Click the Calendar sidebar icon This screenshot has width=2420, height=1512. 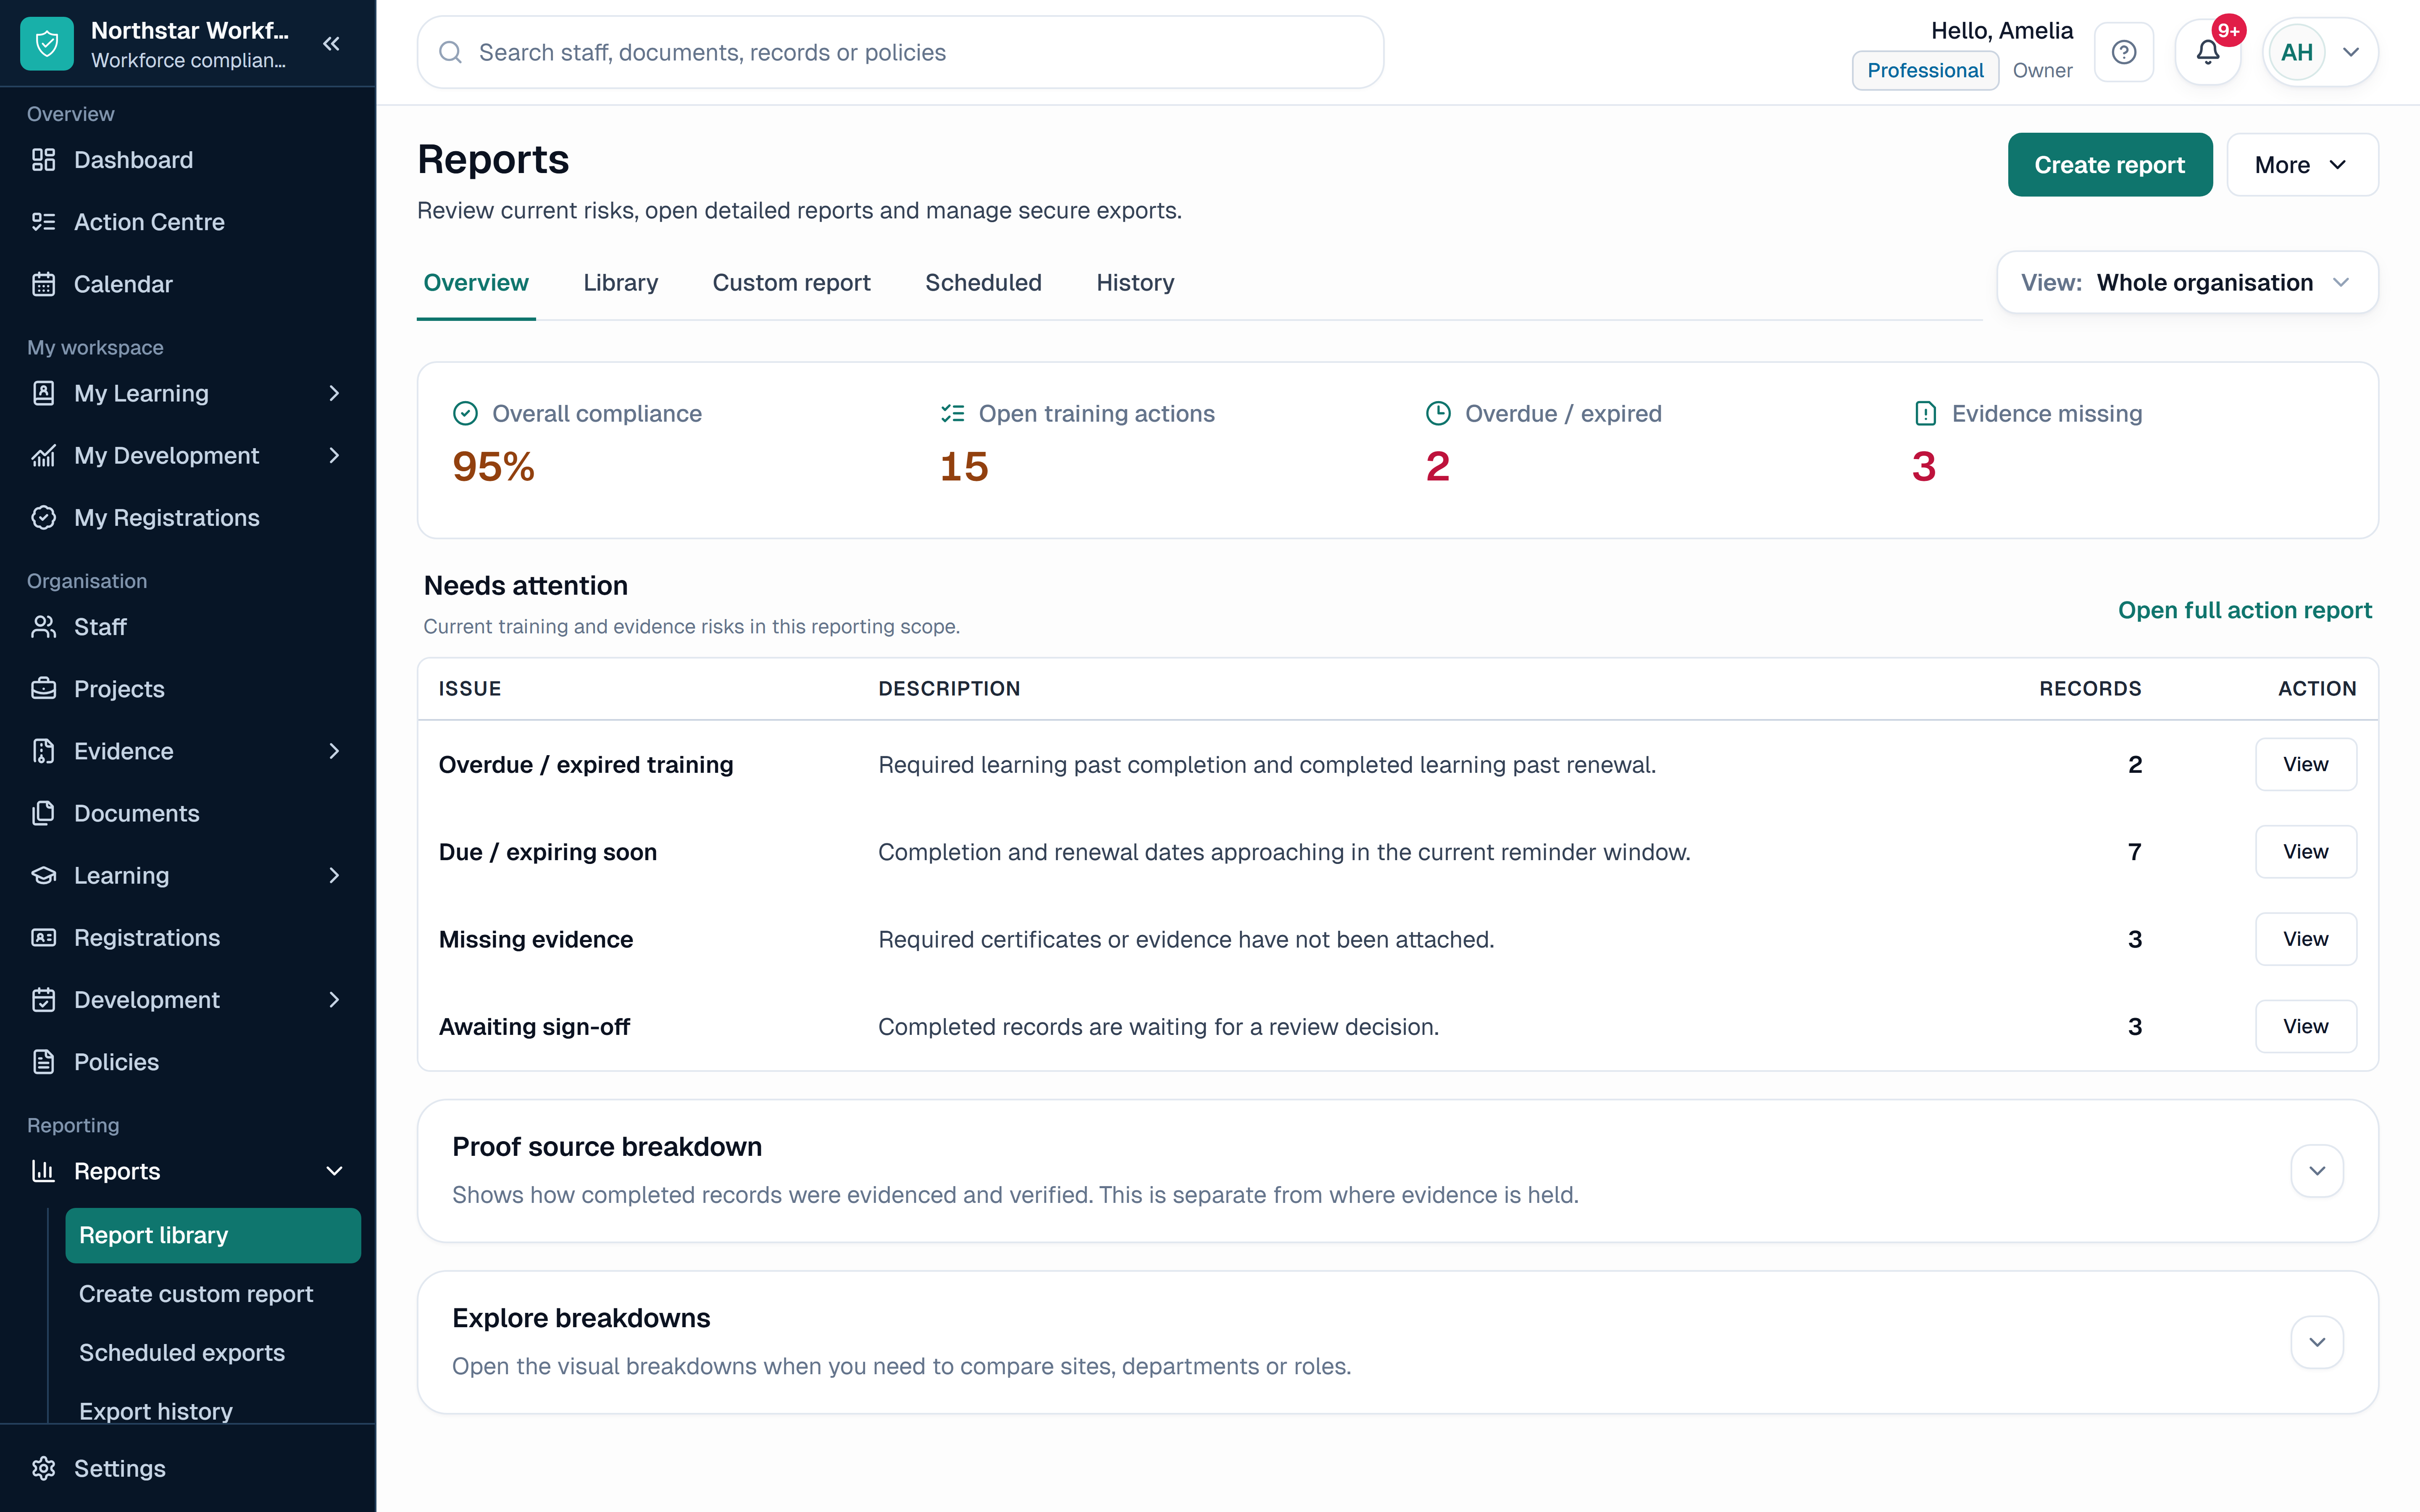43,284
